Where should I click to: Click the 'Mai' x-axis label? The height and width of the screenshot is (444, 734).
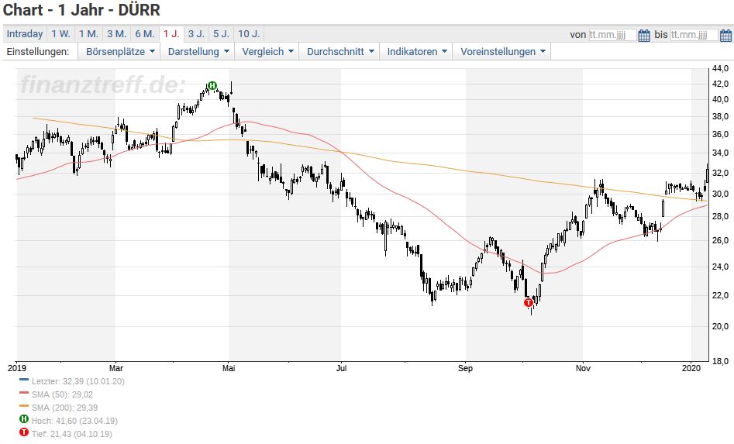coord(229,368)
